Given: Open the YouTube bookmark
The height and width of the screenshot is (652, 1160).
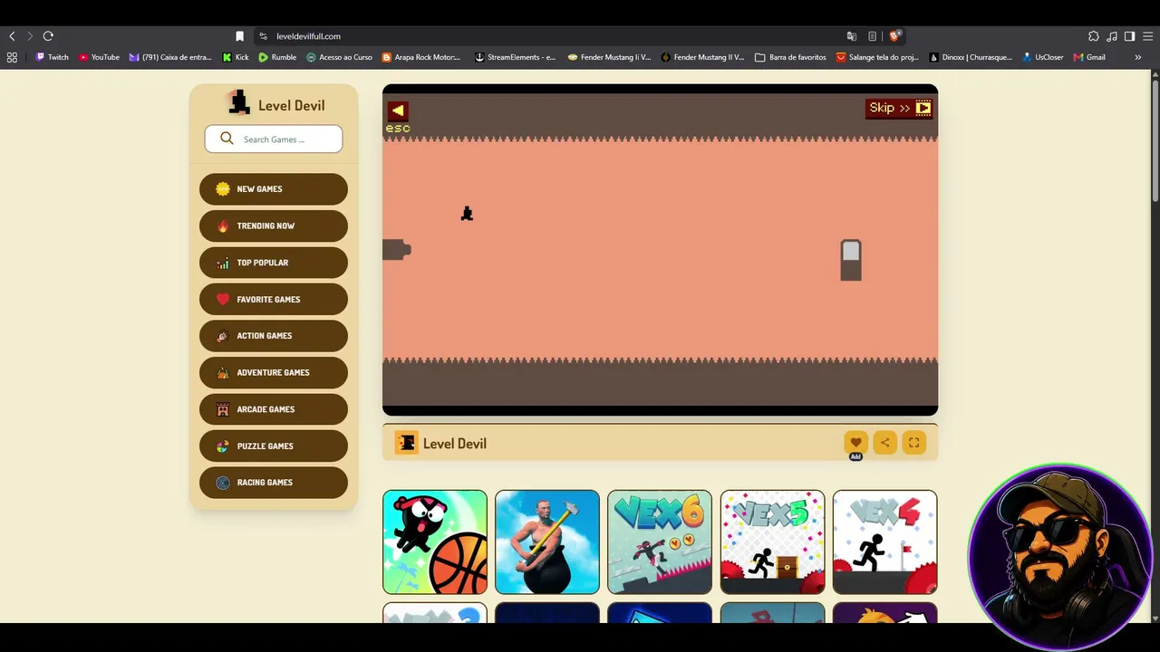Looking at the screenshot, I should point(99,57).
